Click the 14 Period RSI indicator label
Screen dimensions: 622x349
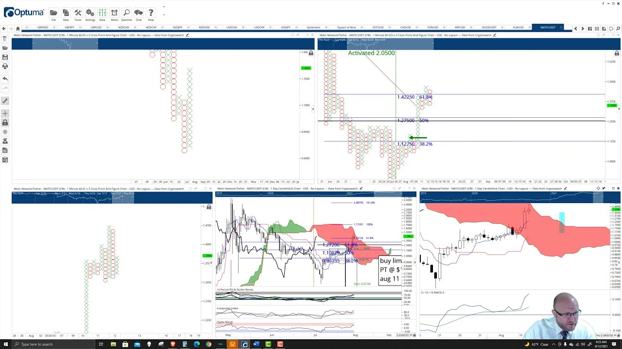[x=235, y=289]
